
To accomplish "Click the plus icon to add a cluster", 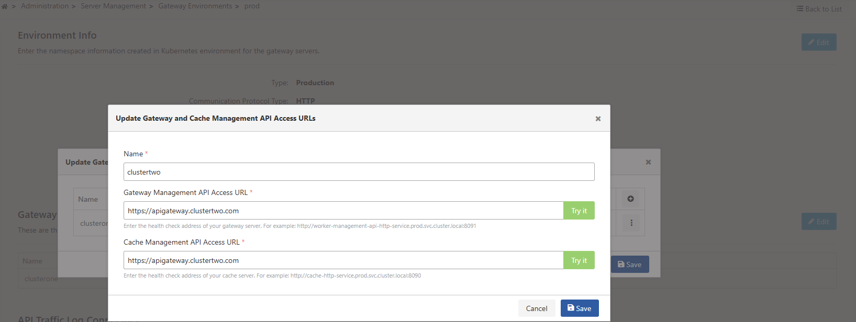I will (x=630, y=199).
